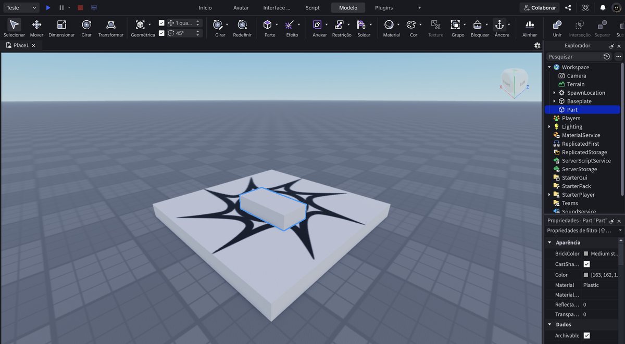Click the viewport orientation cube gizmo
This screenshot has width=625, height=344.
click(x=514, y=82)
